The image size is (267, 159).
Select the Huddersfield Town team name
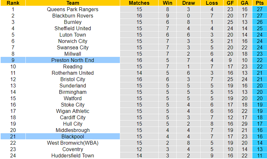73,156
